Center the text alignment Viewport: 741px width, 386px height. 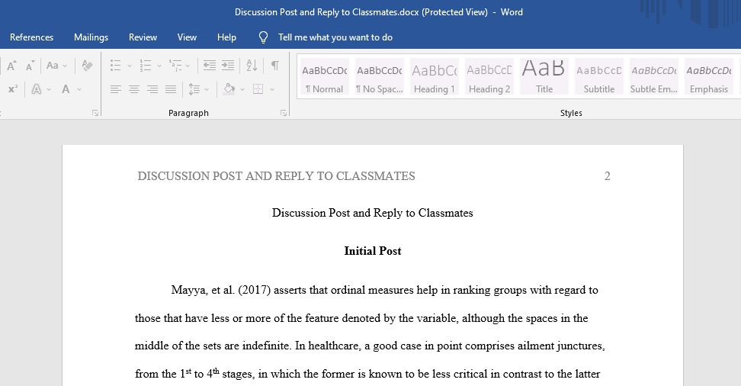pyautogui.click(x=134, y=89)
